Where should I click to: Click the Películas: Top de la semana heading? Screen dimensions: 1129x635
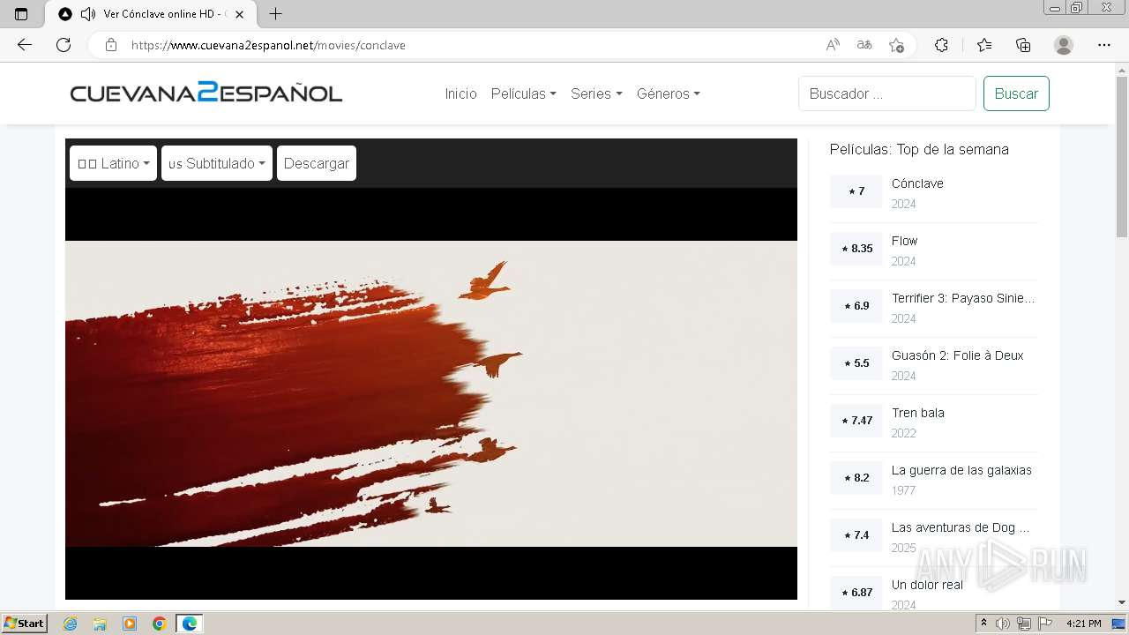click(919, 149)
